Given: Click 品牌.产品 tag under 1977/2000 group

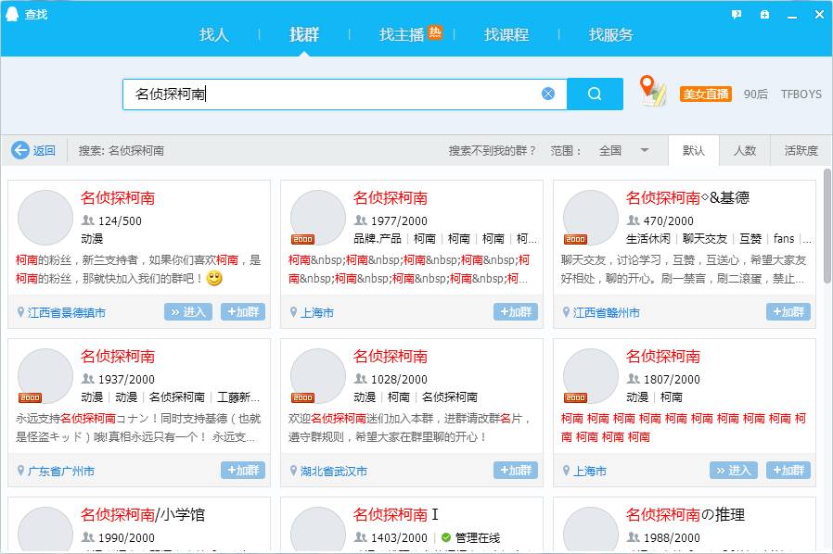Looking at the screenshot, I should (x=378, y=239).
